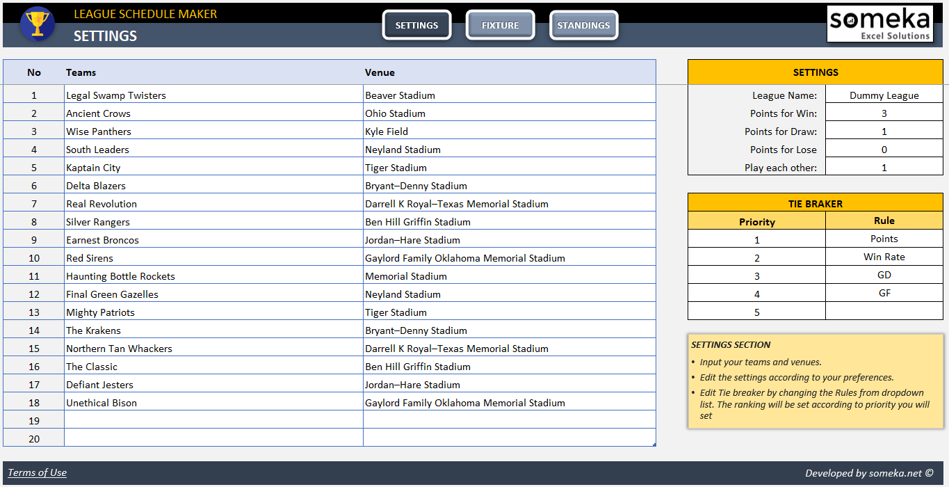Edit the League Name field showing Dummy League
Viewport: 949px width, 487px height.
[884, 95]
